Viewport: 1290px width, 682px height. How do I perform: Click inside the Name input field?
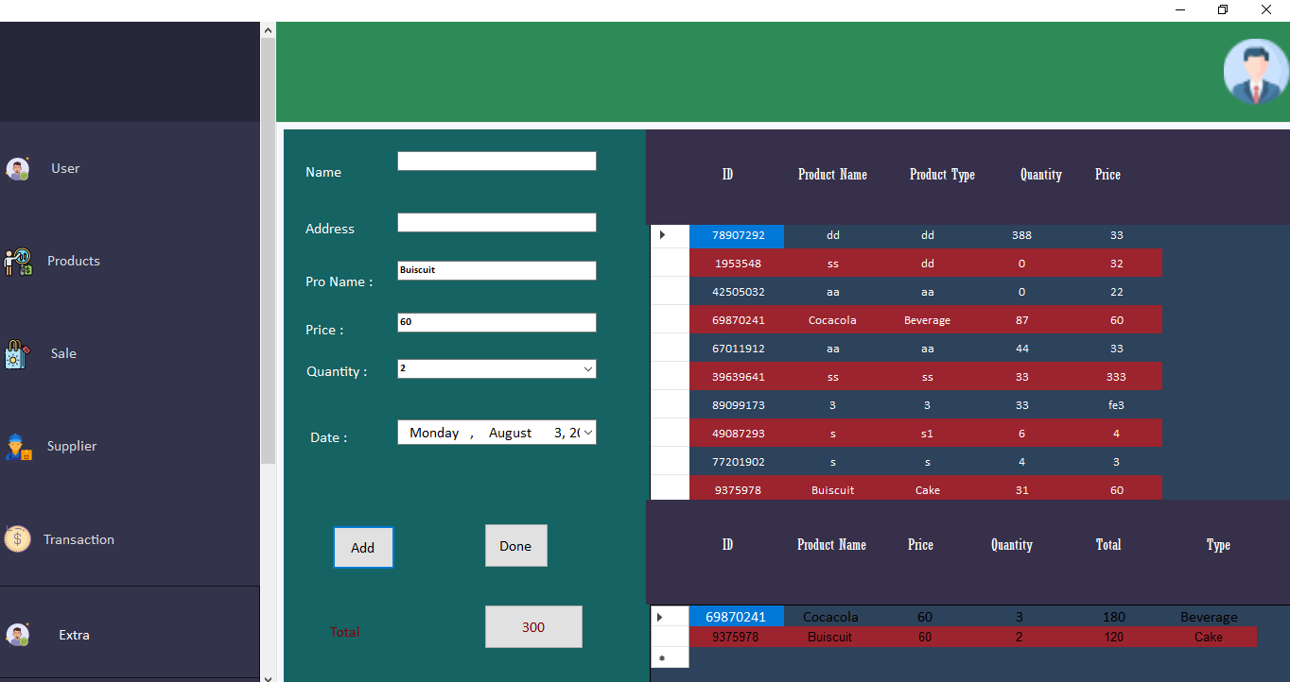tap(496, 161)
